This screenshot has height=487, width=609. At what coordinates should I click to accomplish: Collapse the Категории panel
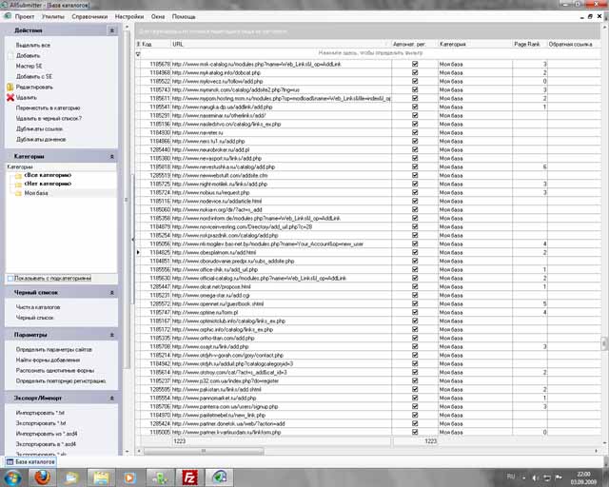112,156
